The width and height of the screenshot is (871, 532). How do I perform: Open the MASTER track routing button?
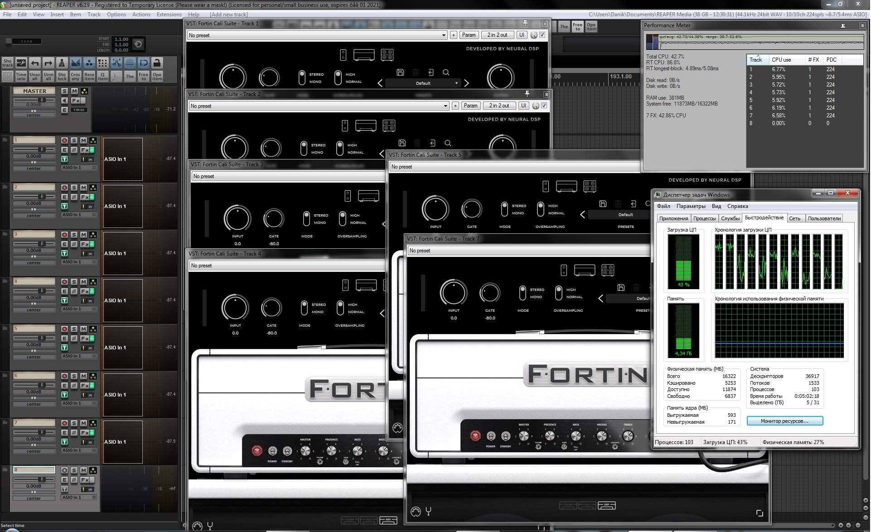click(84, 91)
